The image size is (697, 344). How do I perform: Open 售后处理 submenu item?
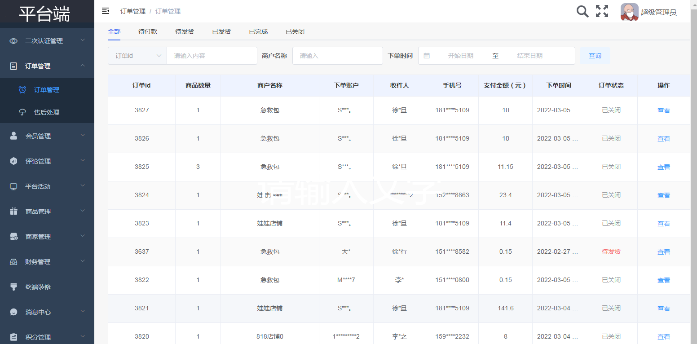point(47,112)
